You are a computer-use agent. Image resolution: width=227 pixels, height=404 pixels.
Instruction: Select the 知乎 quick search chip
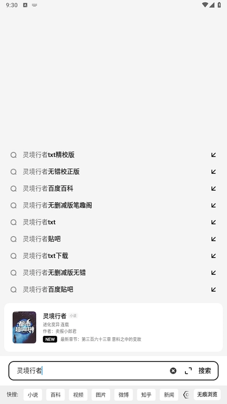click(x=146, y=395)
